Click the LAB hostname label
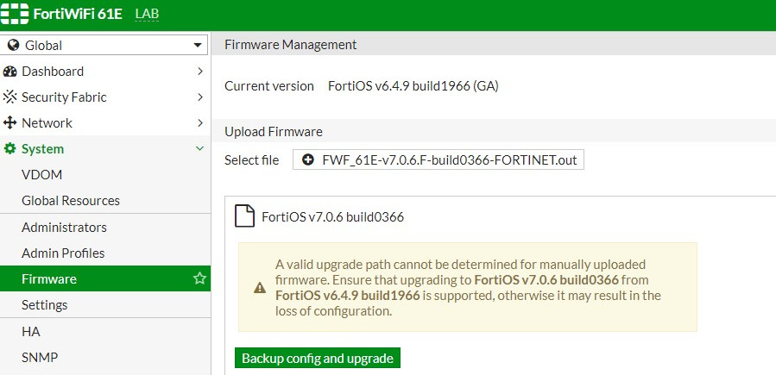 [x=147, y=14]
